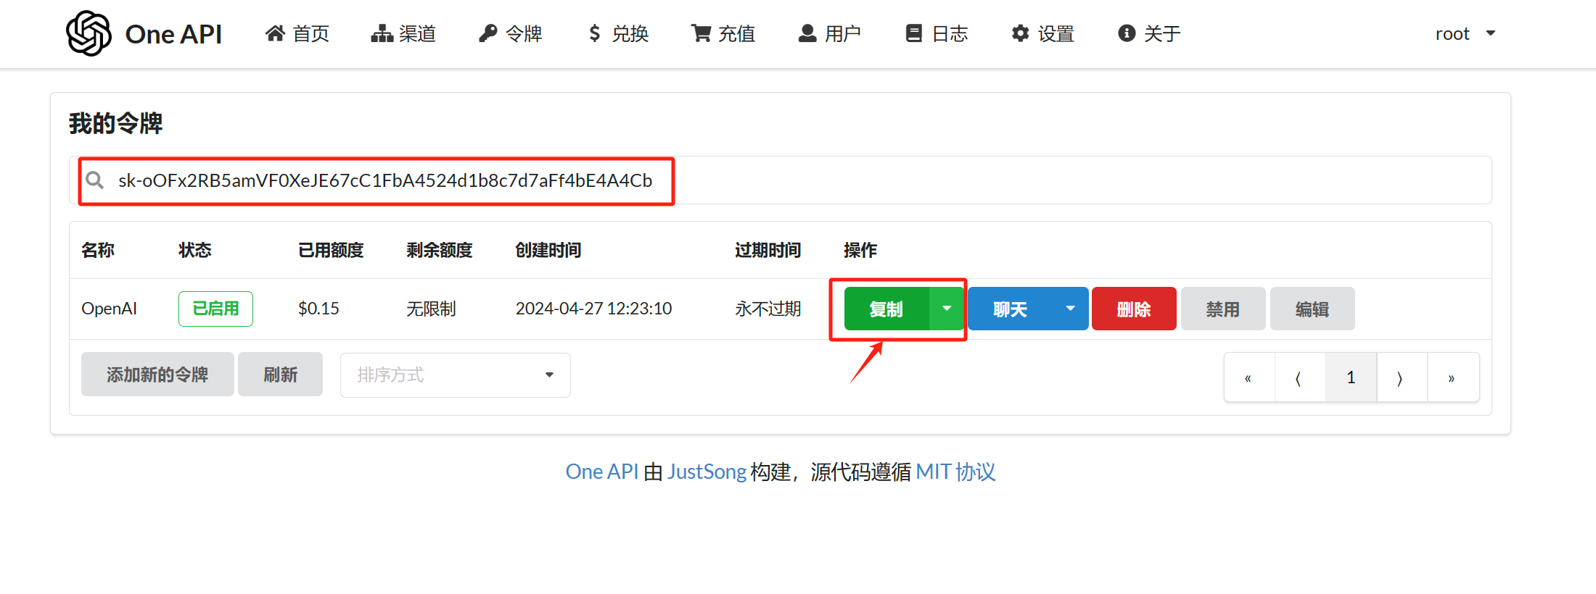
Task: Click the One API logo icon
Action: pos(89,33)
